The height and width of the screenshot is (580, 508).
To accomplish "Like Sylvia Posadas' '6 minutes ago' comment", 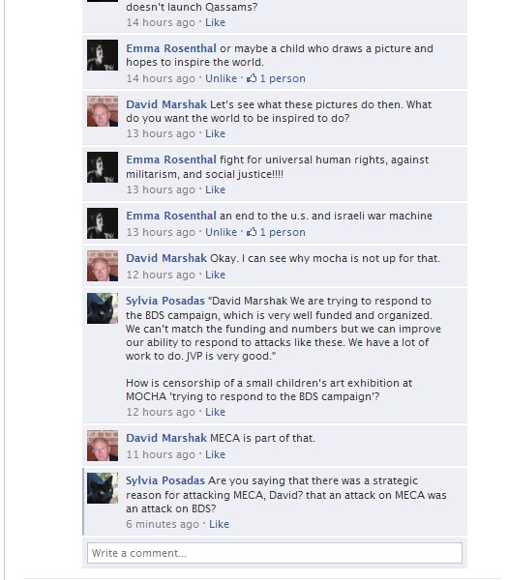I will click(220, 524).
